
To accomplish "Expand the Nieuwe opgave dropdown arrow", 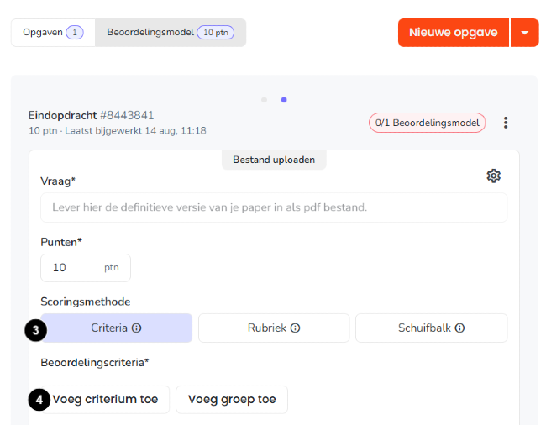I will coord(525,33).
